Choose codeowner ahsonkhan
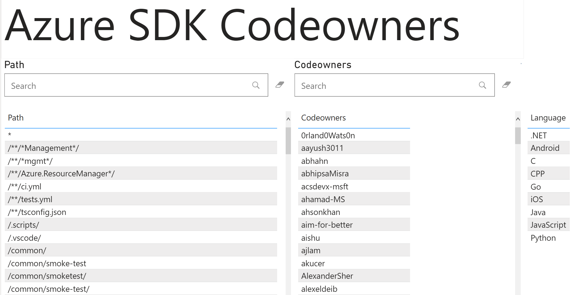579x295 pixels. tap(321, 212)
